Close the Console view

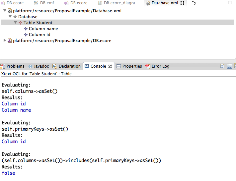110,66
